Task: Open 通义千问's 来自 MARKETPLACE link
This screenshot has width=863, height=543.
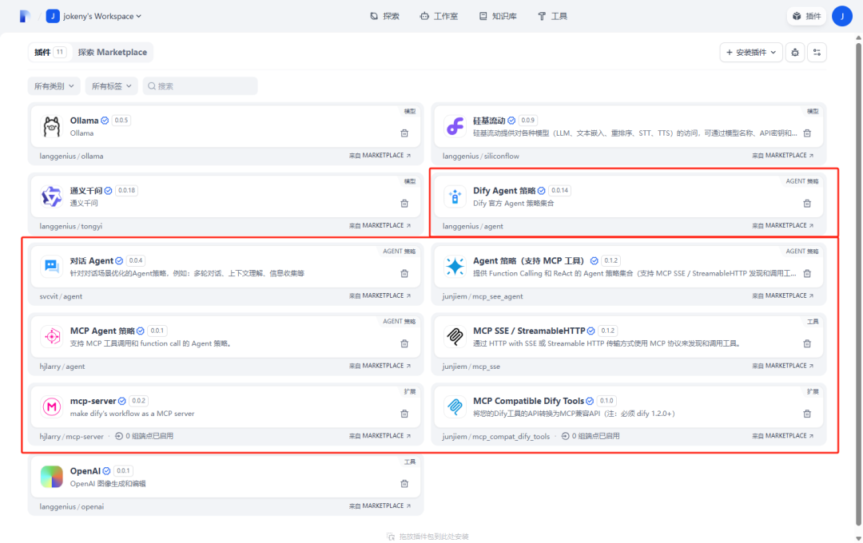Action: [x=380, y=225]
